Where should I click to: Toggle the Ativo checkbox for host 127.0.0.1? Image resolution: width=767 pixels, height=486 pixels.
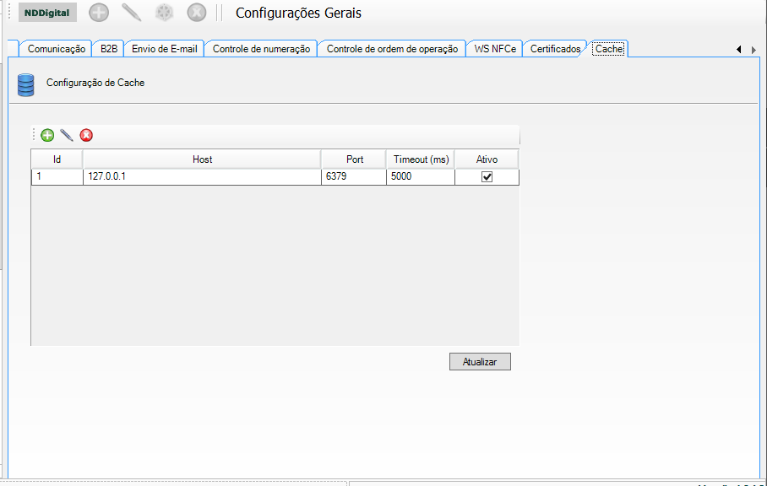pos(486,176)
